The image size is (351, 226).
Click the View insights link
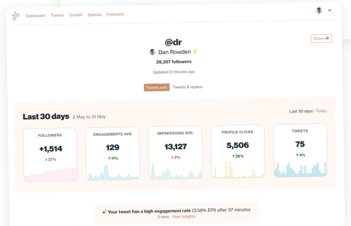tap(184, 216)
